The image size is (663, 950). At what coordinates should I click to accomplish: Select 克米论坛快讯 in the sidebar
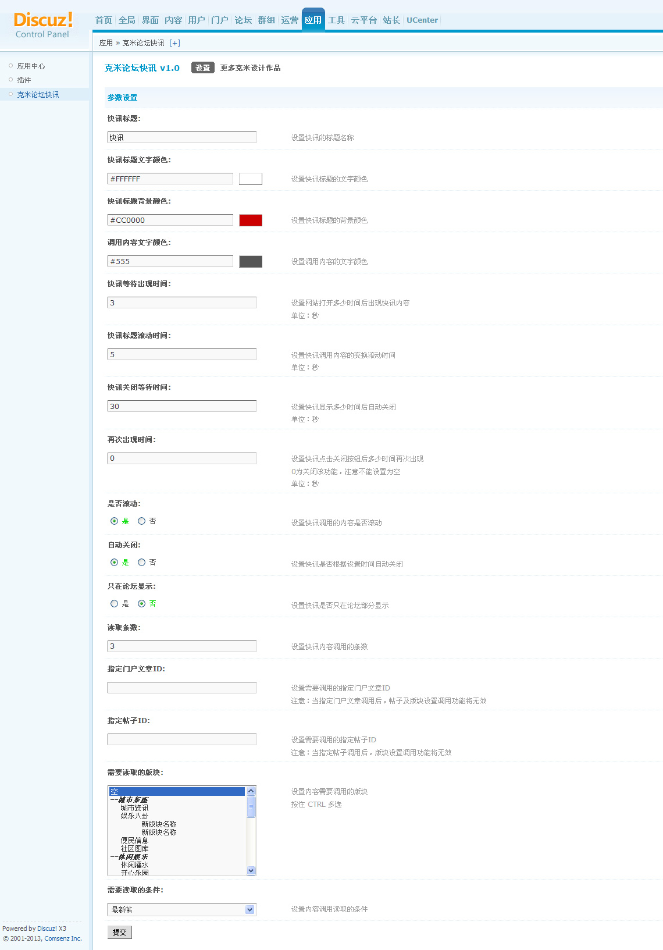[x=38, y=95]
